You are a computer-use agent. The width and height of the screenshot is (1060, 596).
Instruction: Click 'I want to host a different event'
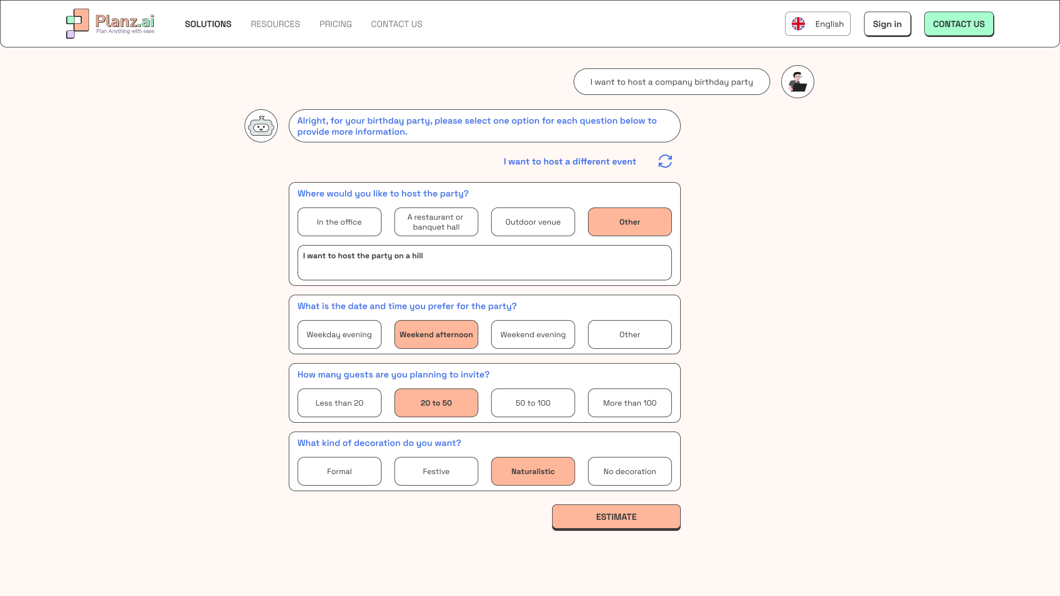(x=569, y=162)
